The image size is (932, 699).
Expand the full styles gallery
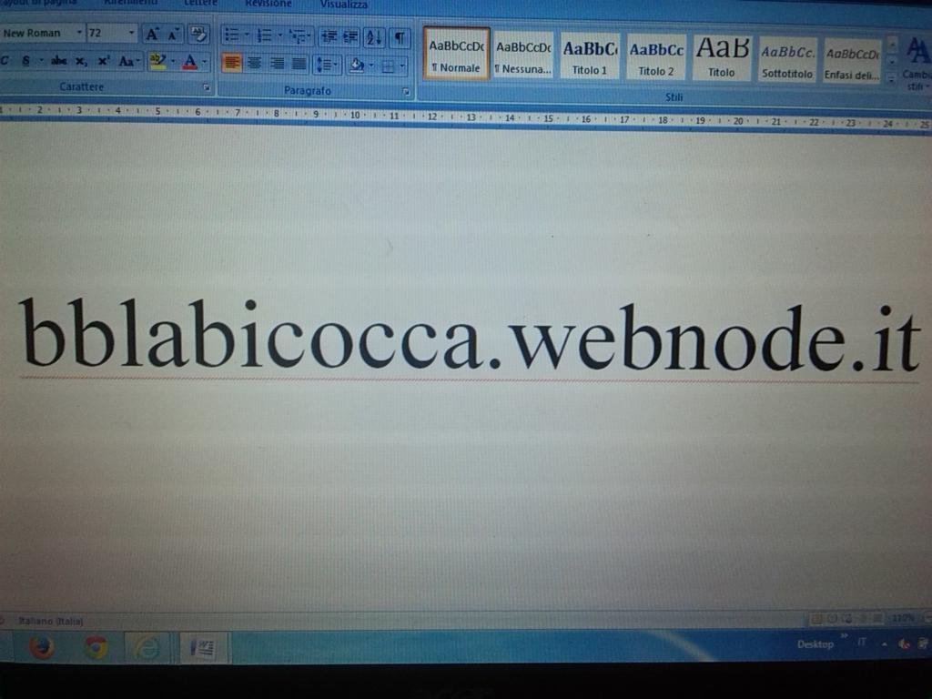tap(892, 78)
